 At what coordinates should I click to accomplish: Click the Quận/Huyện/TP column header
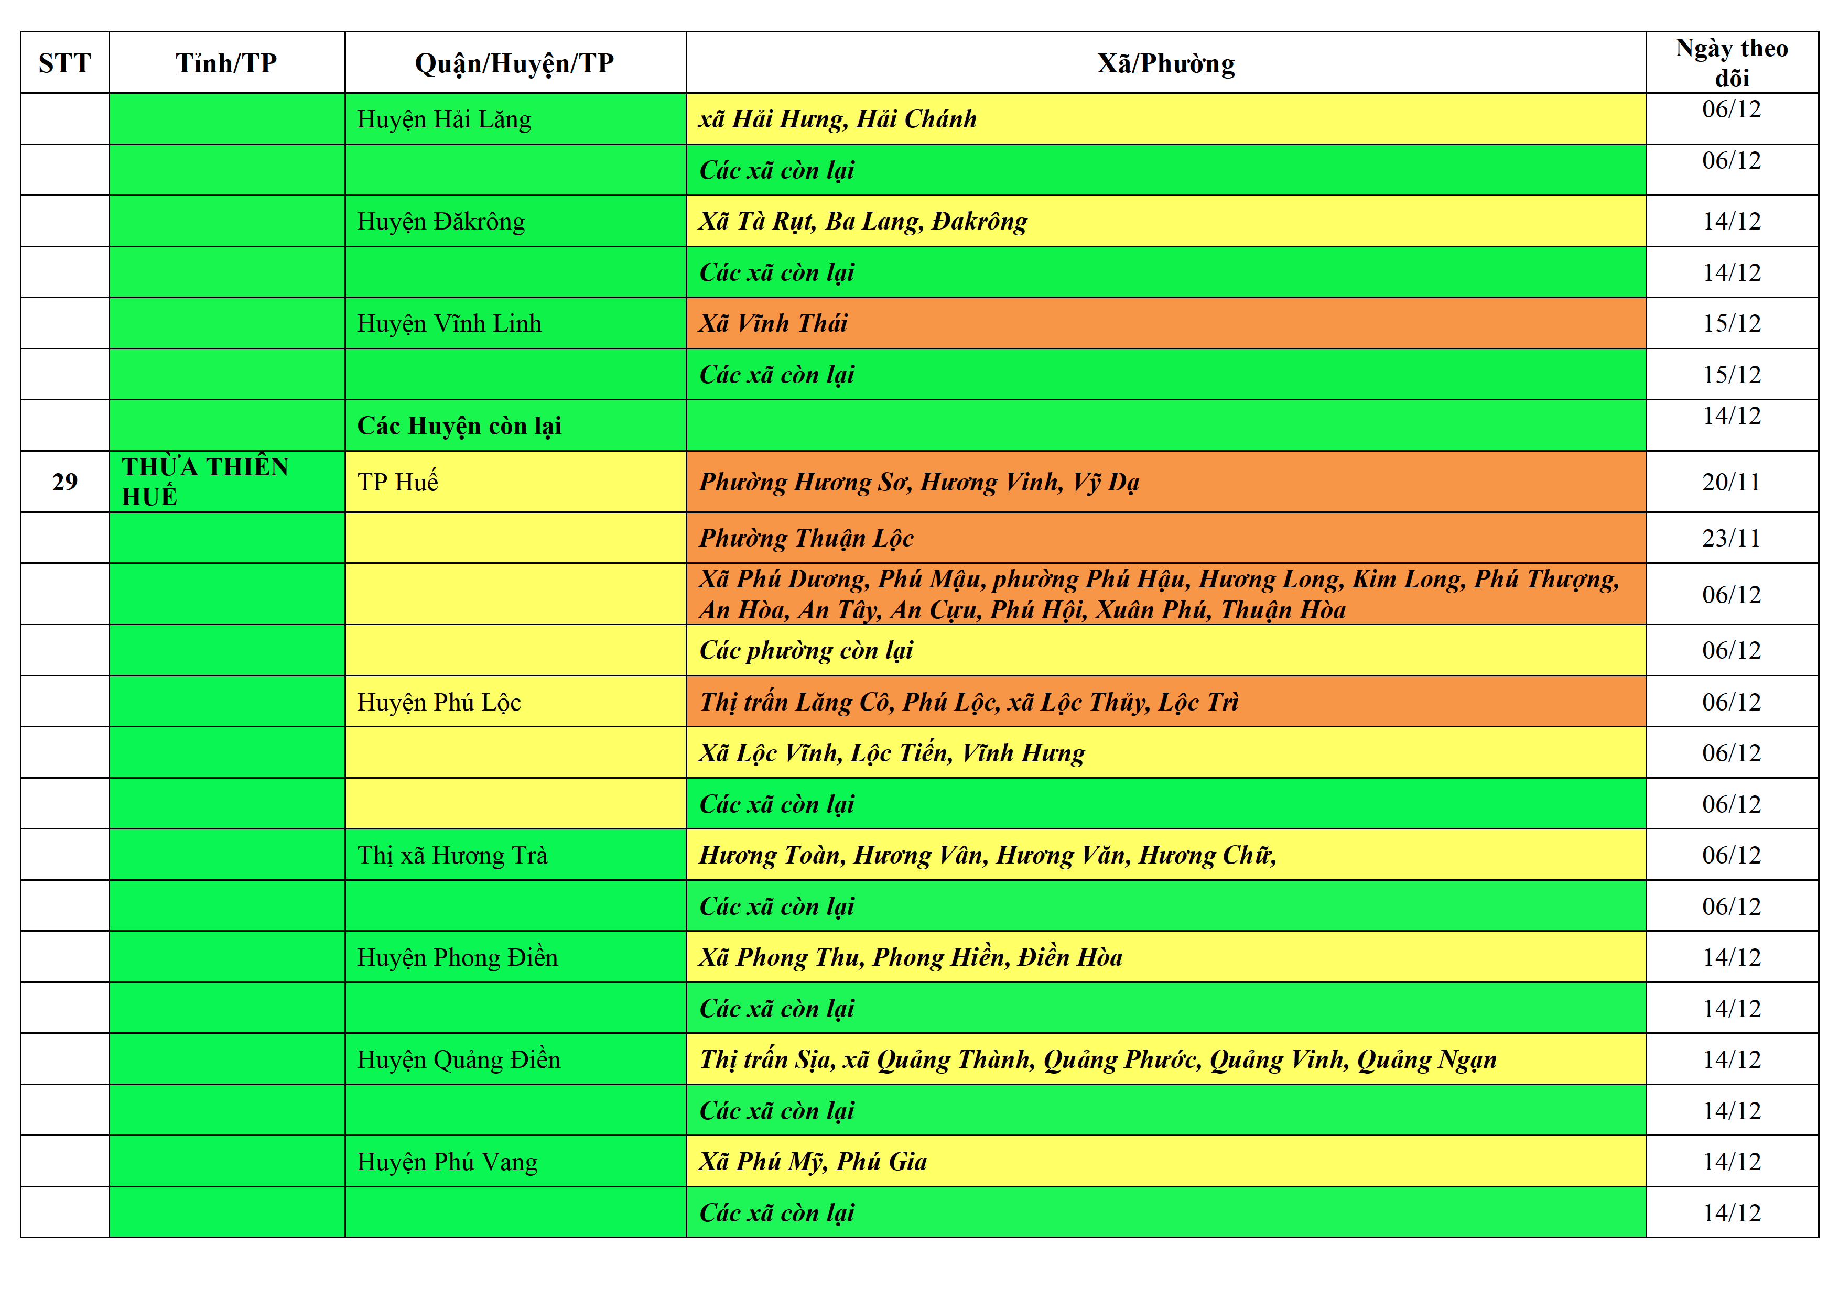coord(514,62)
